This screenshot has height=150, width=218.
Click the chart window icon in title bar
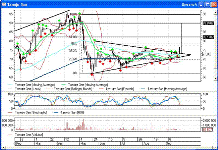[x=4, y=5]
